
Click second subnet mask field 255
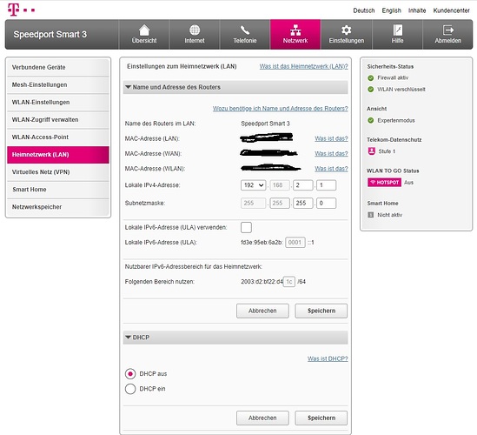279,204
